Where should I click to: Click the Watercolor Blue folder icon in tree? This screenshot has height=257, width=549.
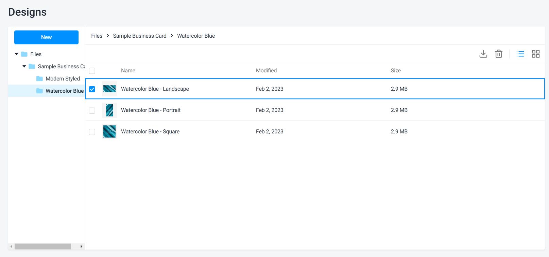tap(39, 91)
